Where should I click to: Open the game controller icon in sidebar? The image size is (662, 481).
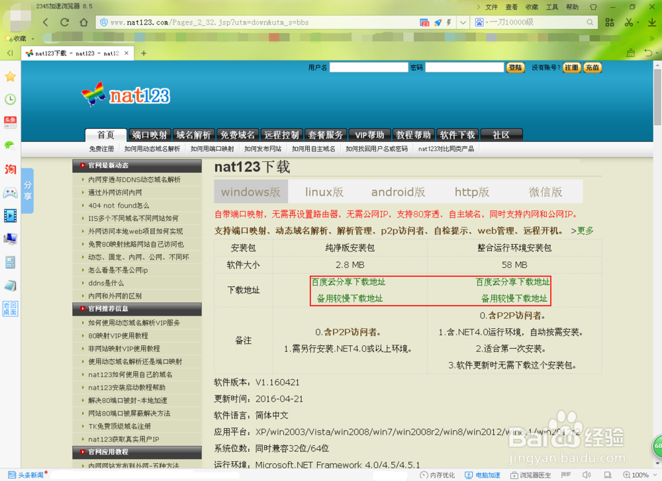(x=10, y=193)
